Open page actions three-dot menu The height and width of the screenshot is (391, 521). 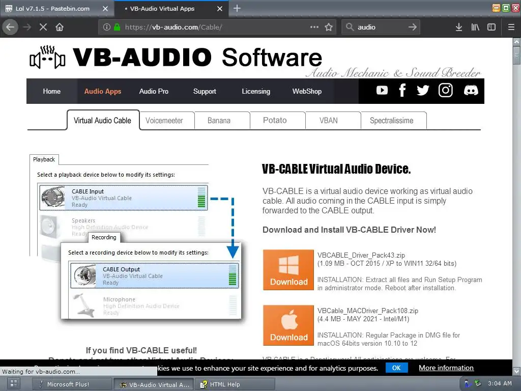point(314,27)
